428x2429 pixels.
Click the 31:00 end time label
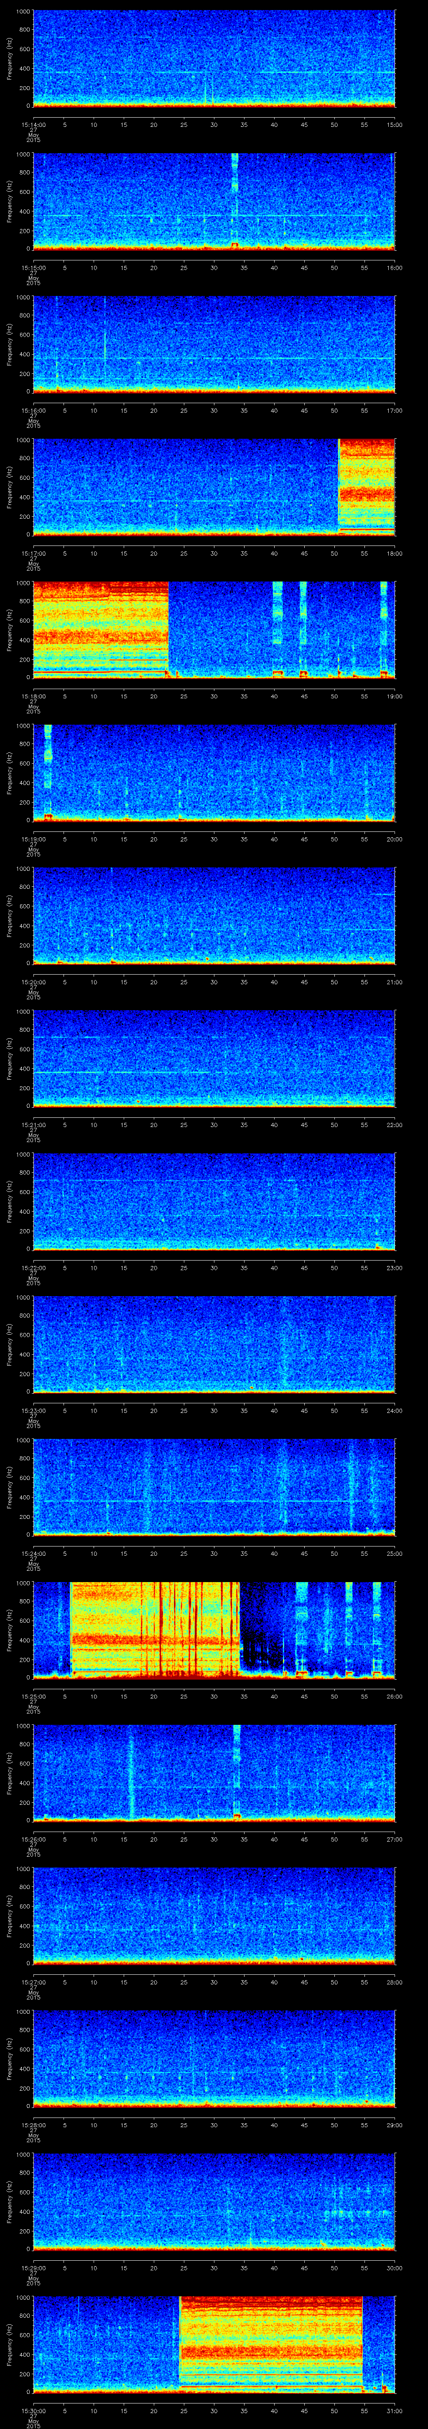pyautogui.click(x=394, y=2410)
